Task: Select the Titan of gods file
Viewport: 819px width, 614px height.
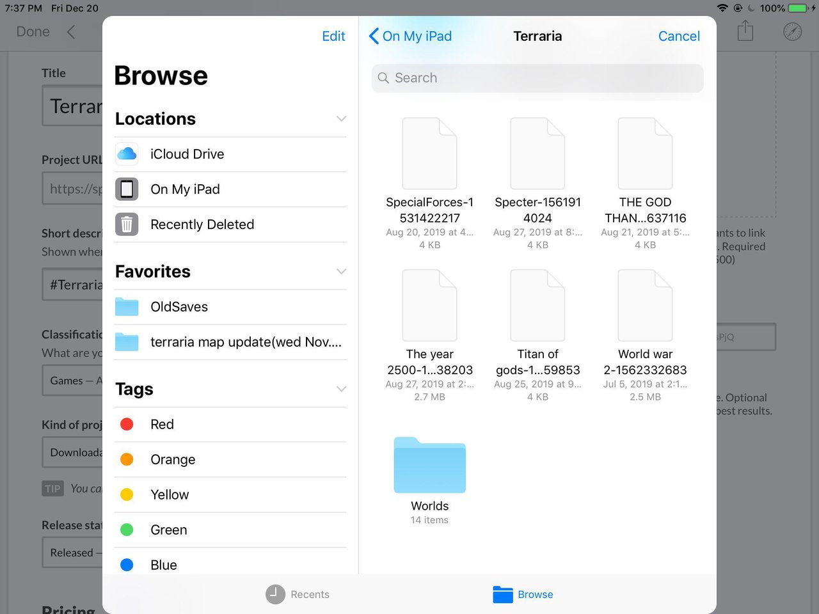Action: point(537,336)
